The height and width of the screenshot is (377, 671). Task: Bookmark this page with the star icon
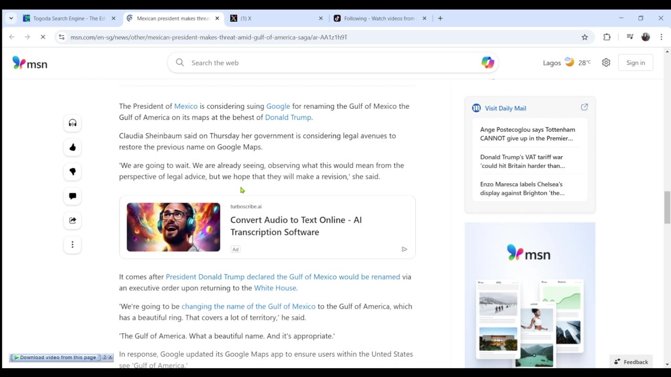585,37
